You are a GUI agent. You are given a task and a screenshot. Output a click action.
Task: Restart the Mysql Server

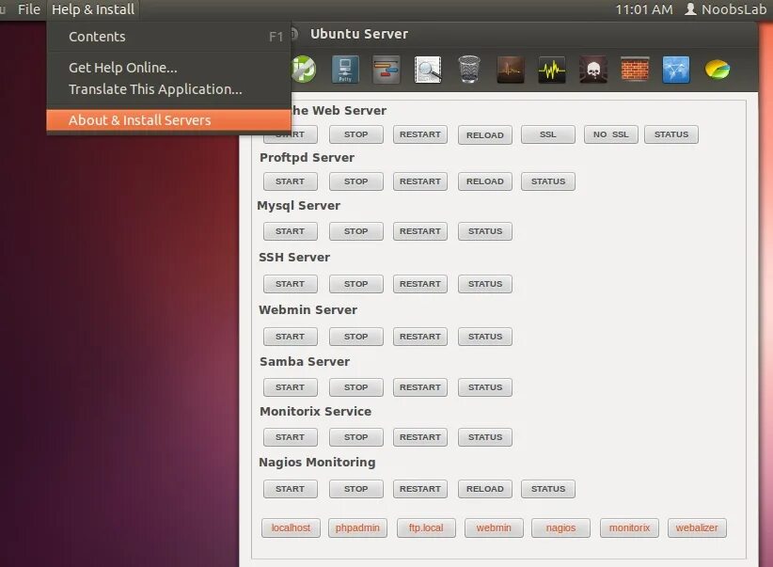420,231
